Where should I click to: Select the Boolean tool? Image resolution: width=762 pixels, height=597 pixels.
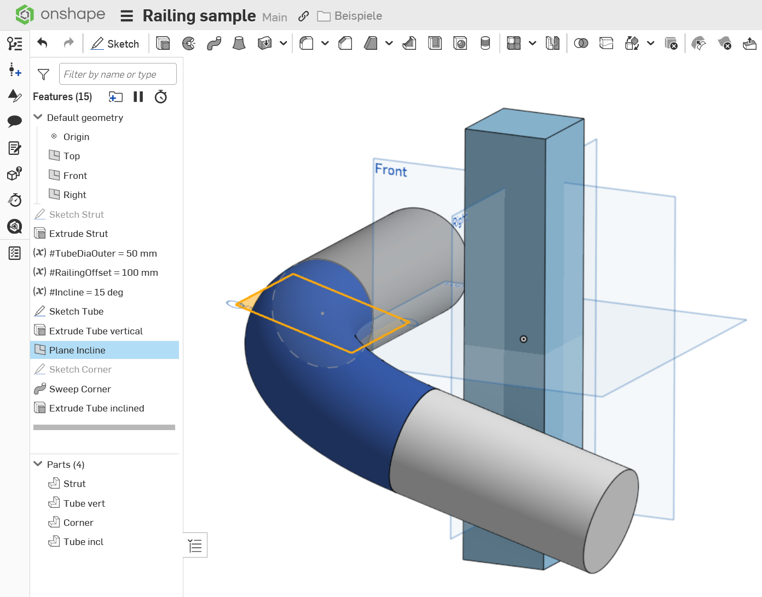click(581, 43)
